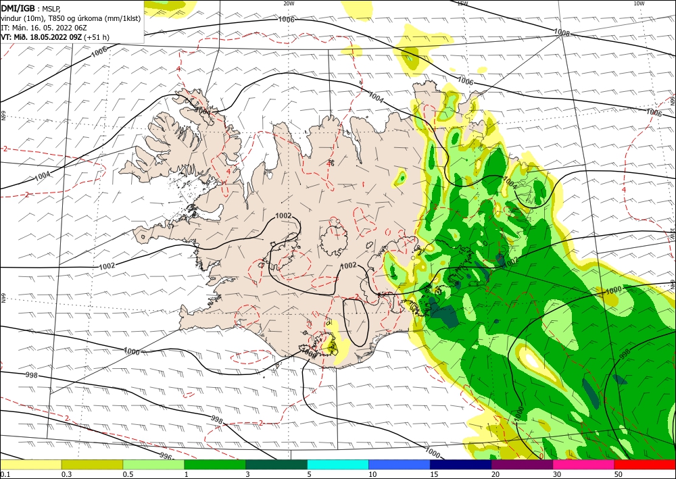The width and height of the screenshot is (676, 479).
Task: Click the legend value '0.5'
Action: [128, 474]
